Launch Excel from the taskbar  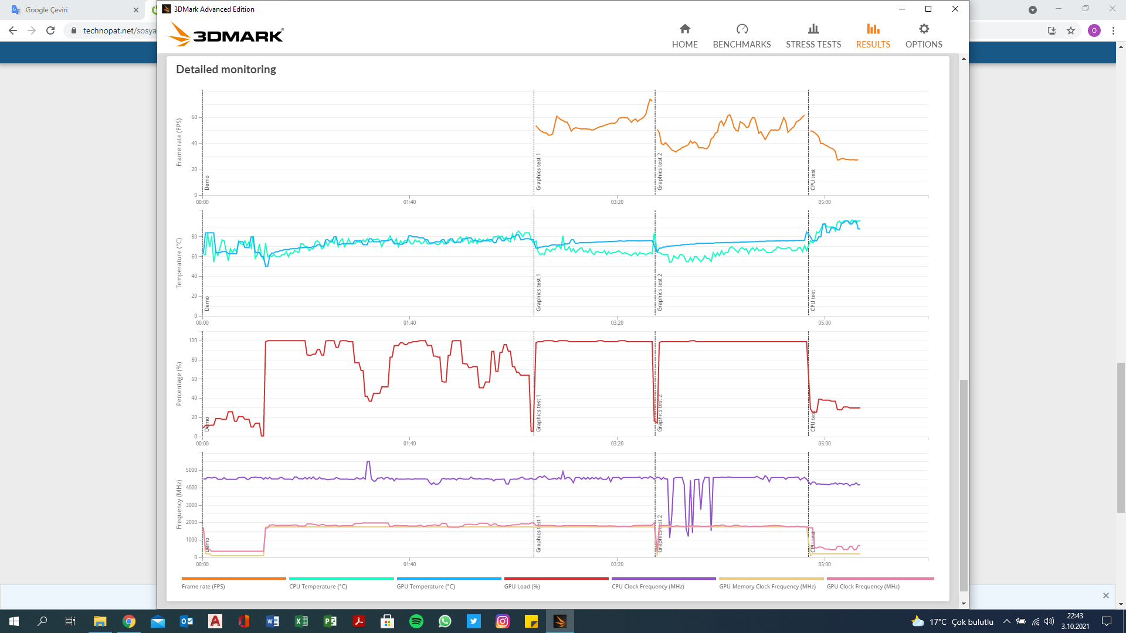[x=301, y=621]
